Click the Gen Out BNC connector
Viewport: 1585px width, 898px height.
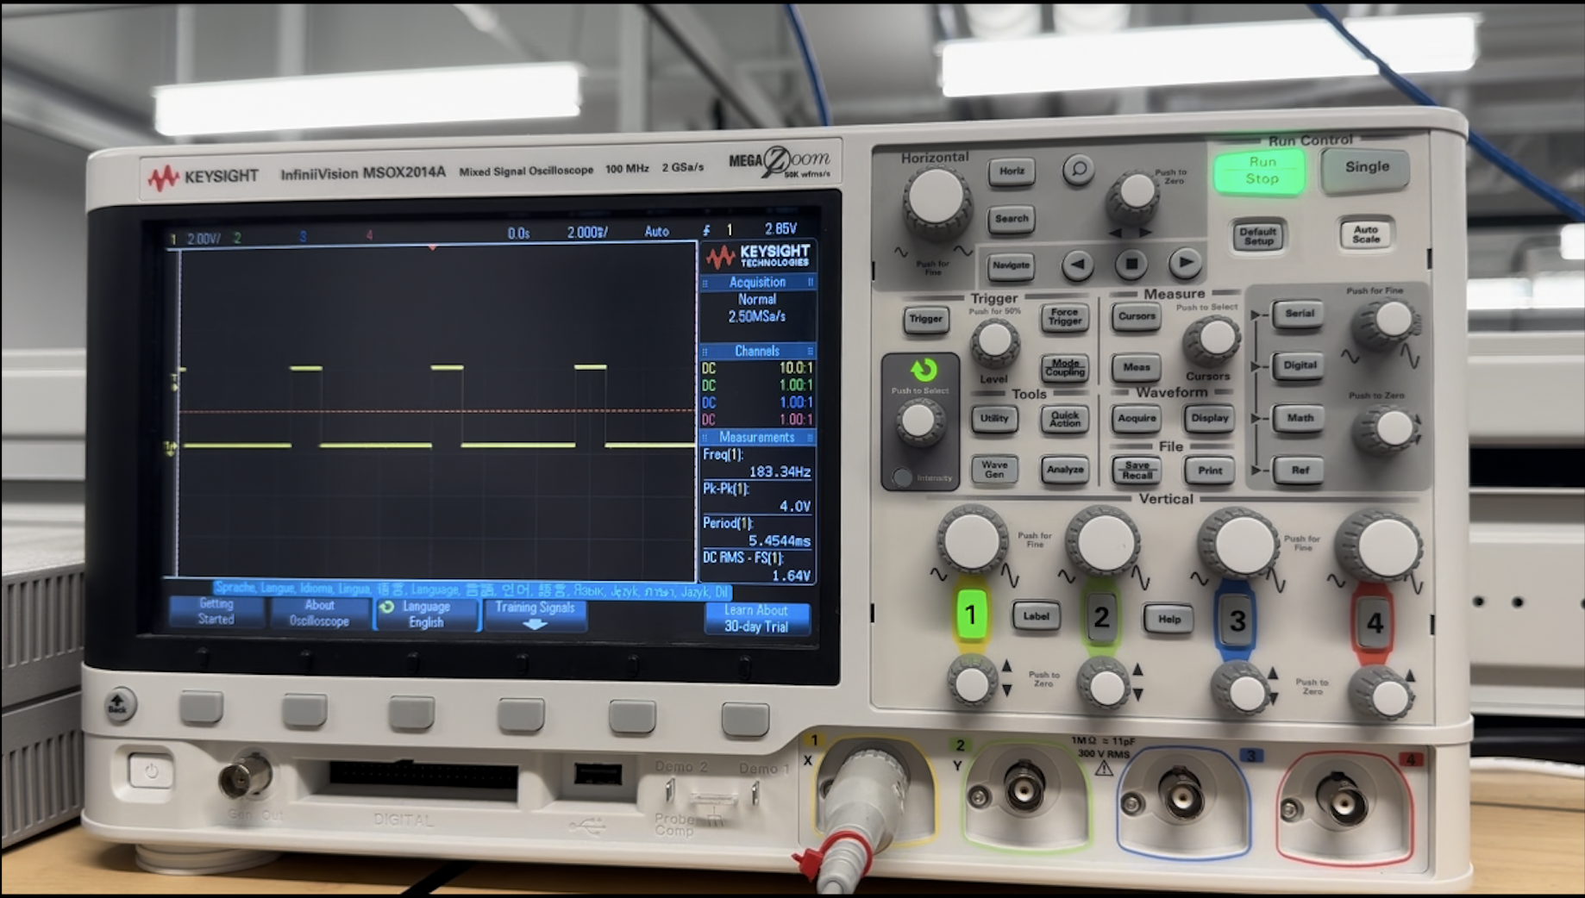click(246, 777)
